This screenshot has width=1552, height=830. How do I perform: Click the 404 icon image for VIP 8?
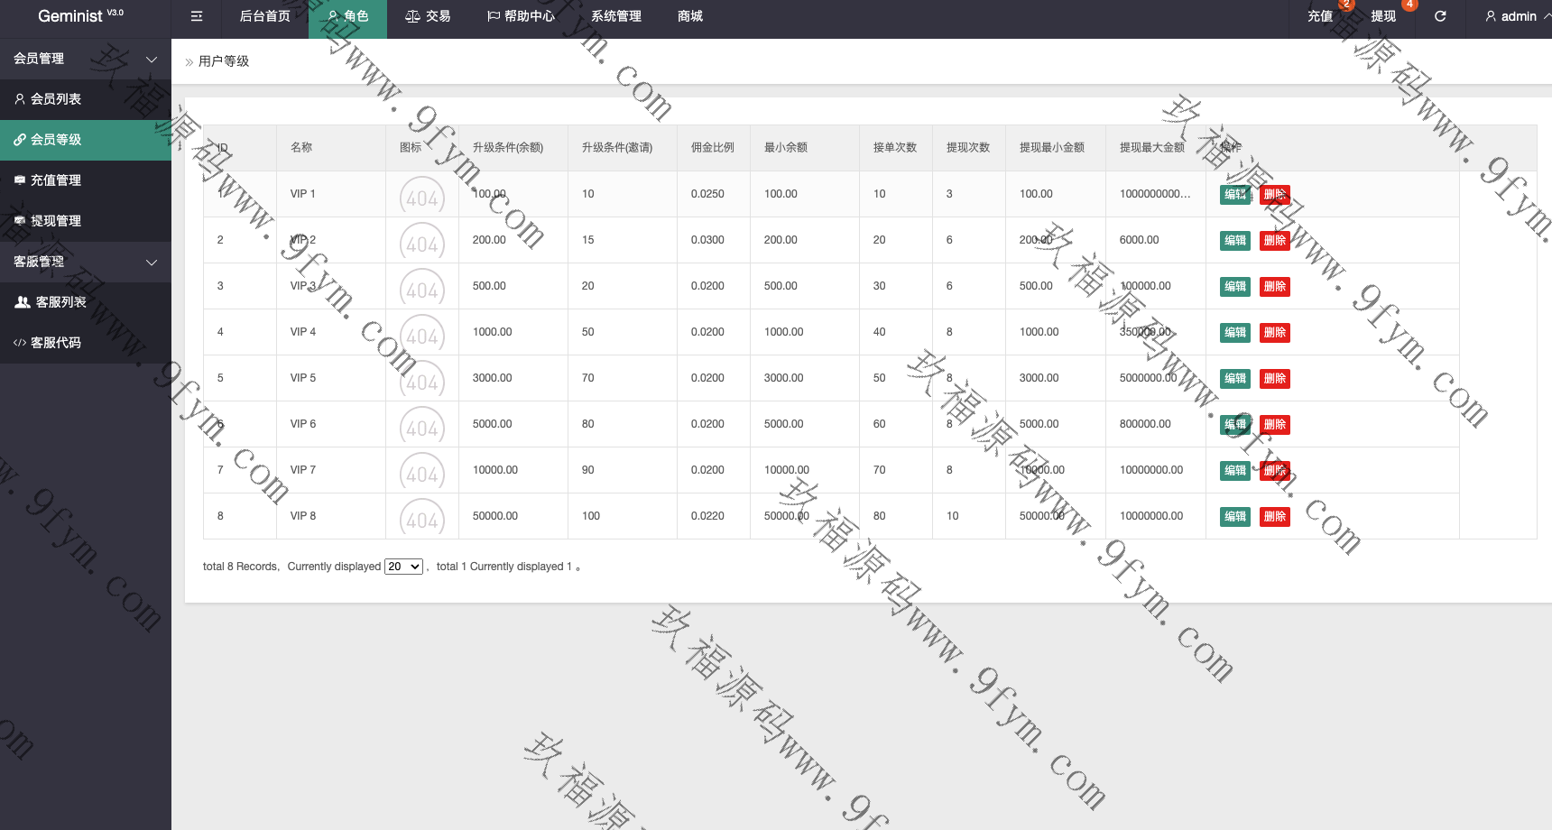[x=422, y=518]
